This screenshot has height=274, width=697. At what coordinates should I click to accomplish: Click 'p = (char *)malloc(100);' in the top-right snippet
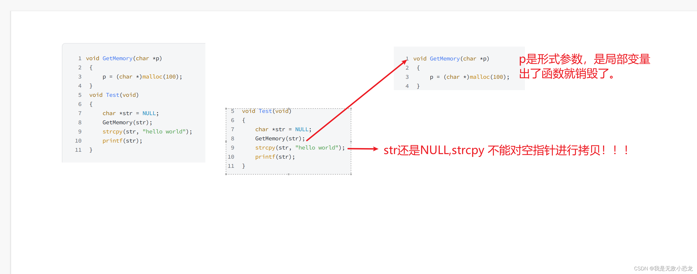click(469, 77)
